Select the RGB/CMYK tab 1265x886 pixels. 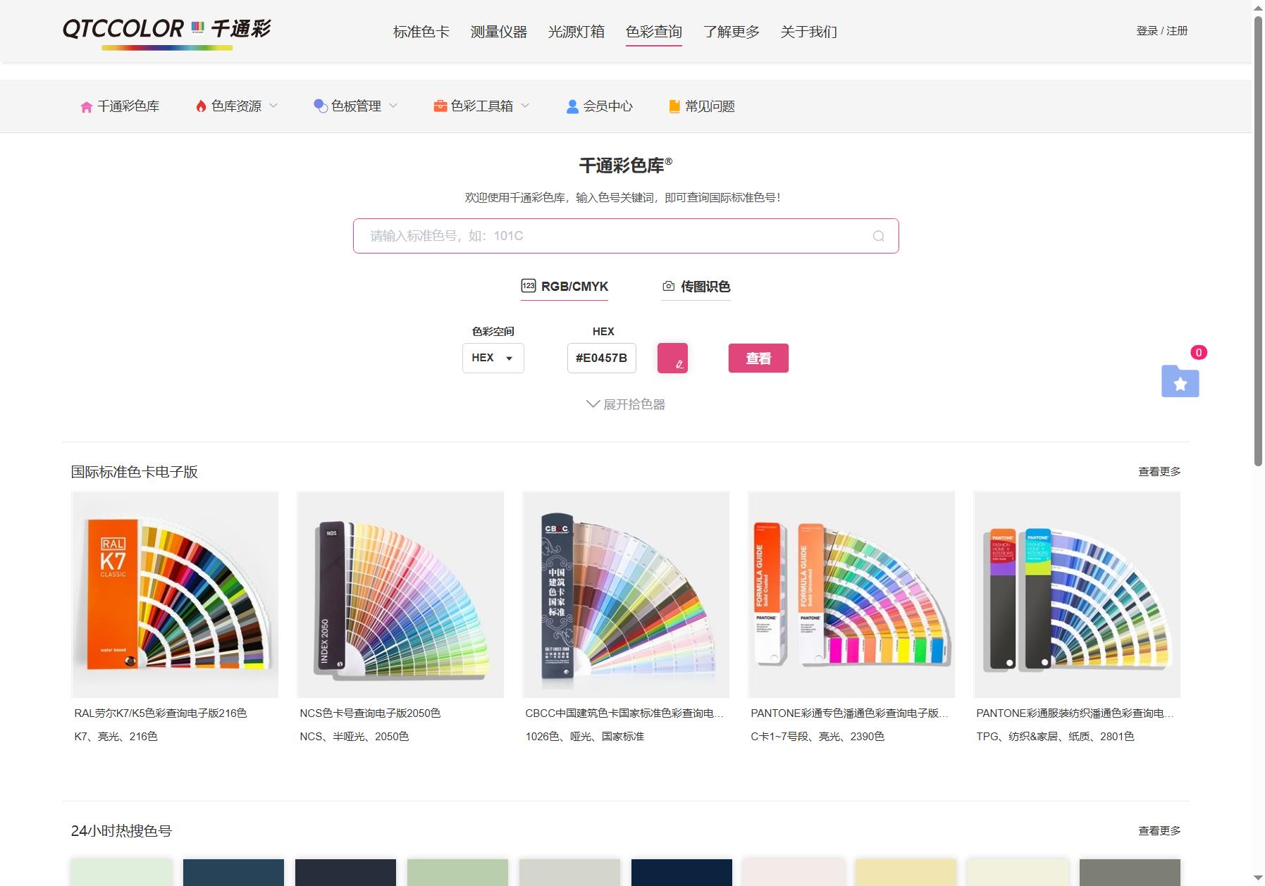564,287
